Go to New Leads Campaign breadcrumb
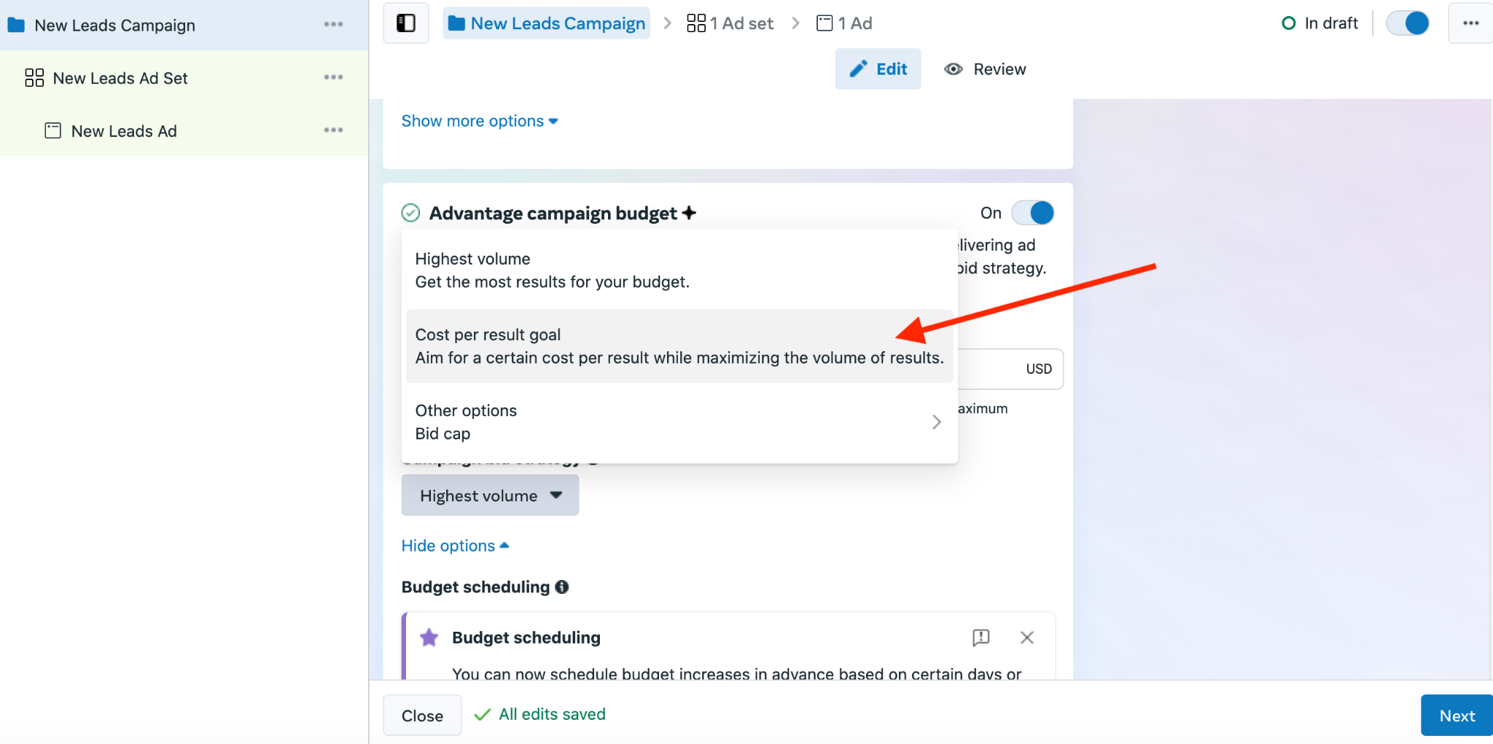 click(x=547, y=23)
